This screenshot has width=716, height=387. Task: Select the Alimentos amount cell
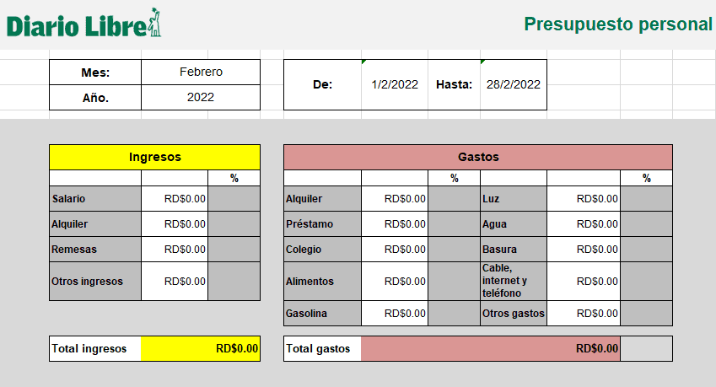395,282
